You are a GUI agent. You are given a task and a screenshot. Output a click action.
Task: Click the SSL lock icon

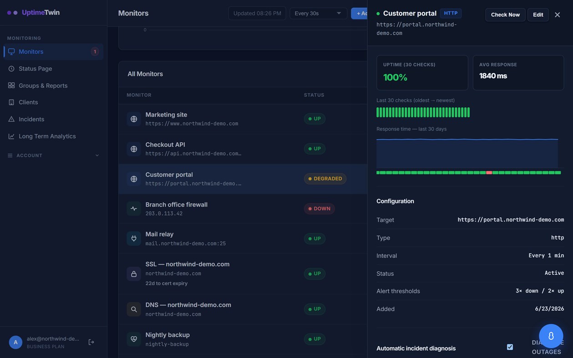point(134,274)
